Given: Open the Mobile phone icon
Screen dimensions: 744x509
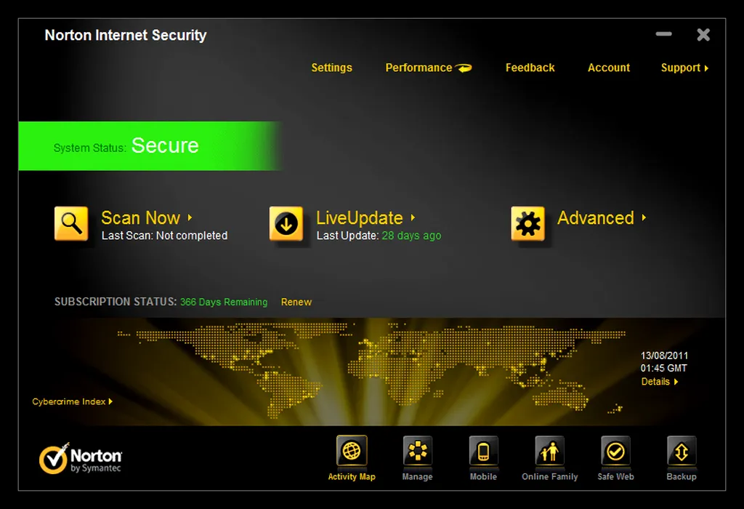Looking at the screenshot, I should [483, 451].
